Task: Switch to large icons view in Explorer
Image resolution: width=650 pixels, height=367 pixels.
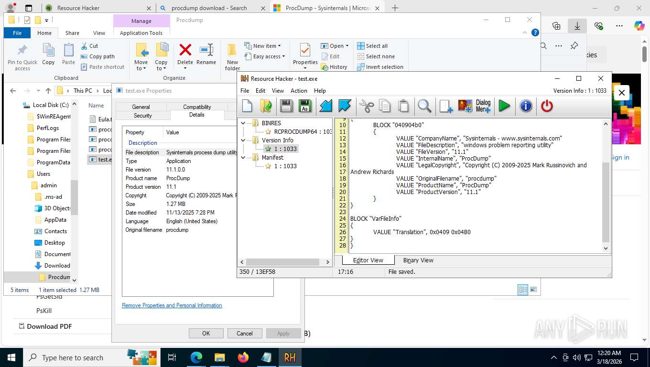Action: tap(533, 290)
